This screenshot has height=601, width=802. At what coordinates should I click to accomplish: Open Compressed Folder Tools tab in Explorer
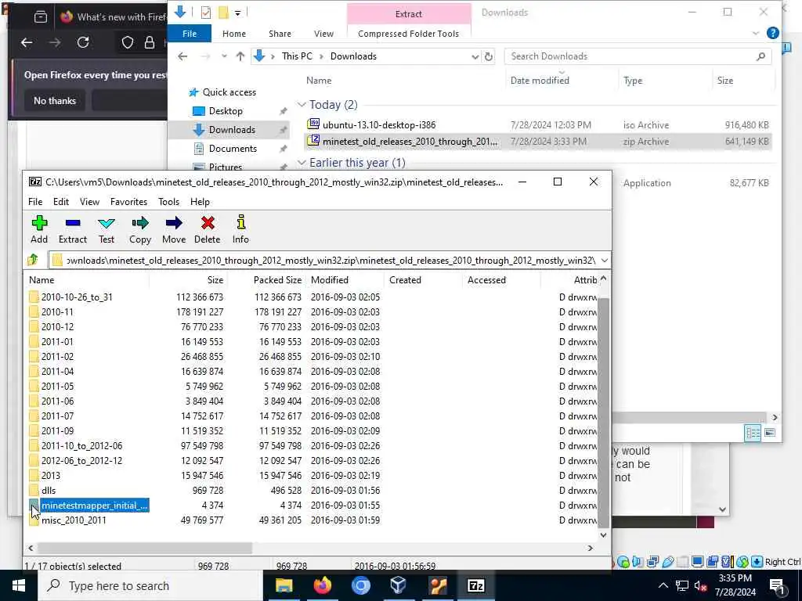409,34
